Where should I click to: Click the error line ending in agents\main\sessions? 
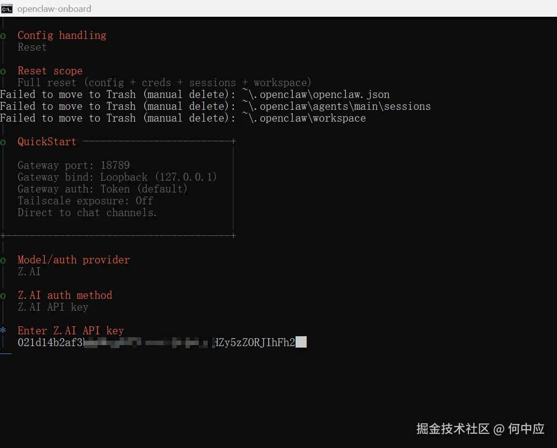[215, 106]
